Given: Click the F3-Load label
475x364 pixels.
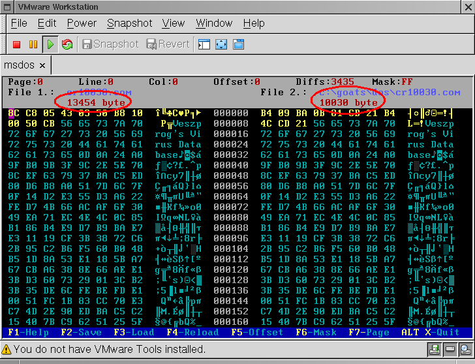Looking at the screenshot, I should (x=134, y=332).
